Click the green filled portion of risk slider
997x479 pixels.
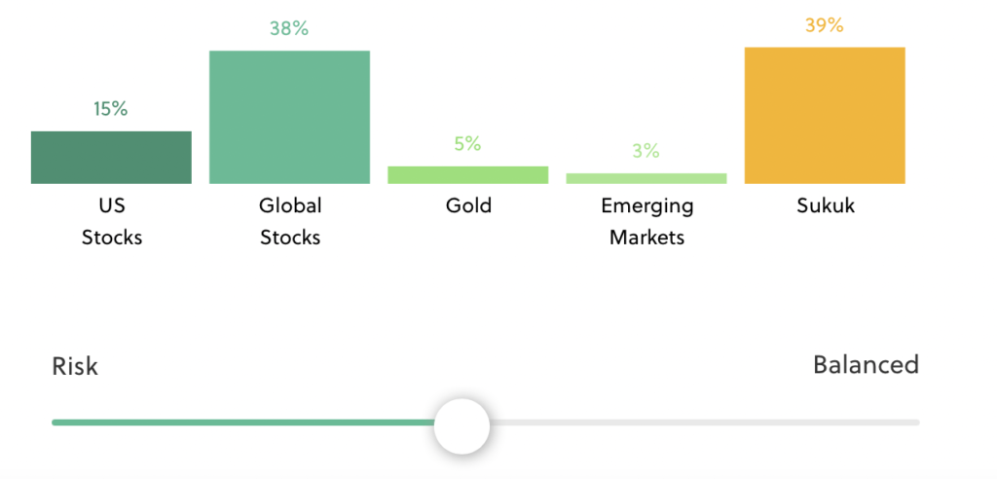pos(242,423)
